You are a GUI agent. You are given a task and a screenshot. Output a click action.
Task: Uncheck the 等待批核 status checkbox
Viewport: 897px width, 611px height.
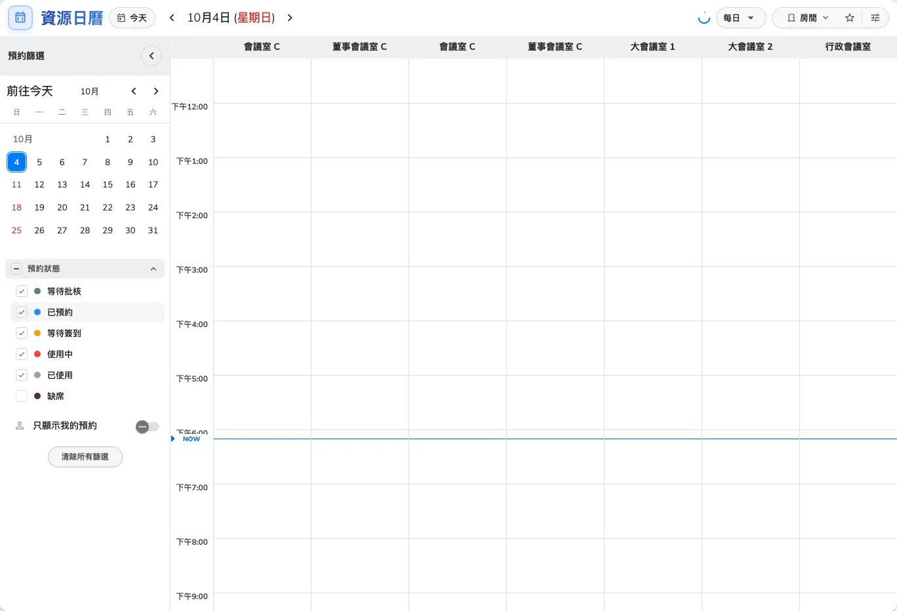coord(22,291)
